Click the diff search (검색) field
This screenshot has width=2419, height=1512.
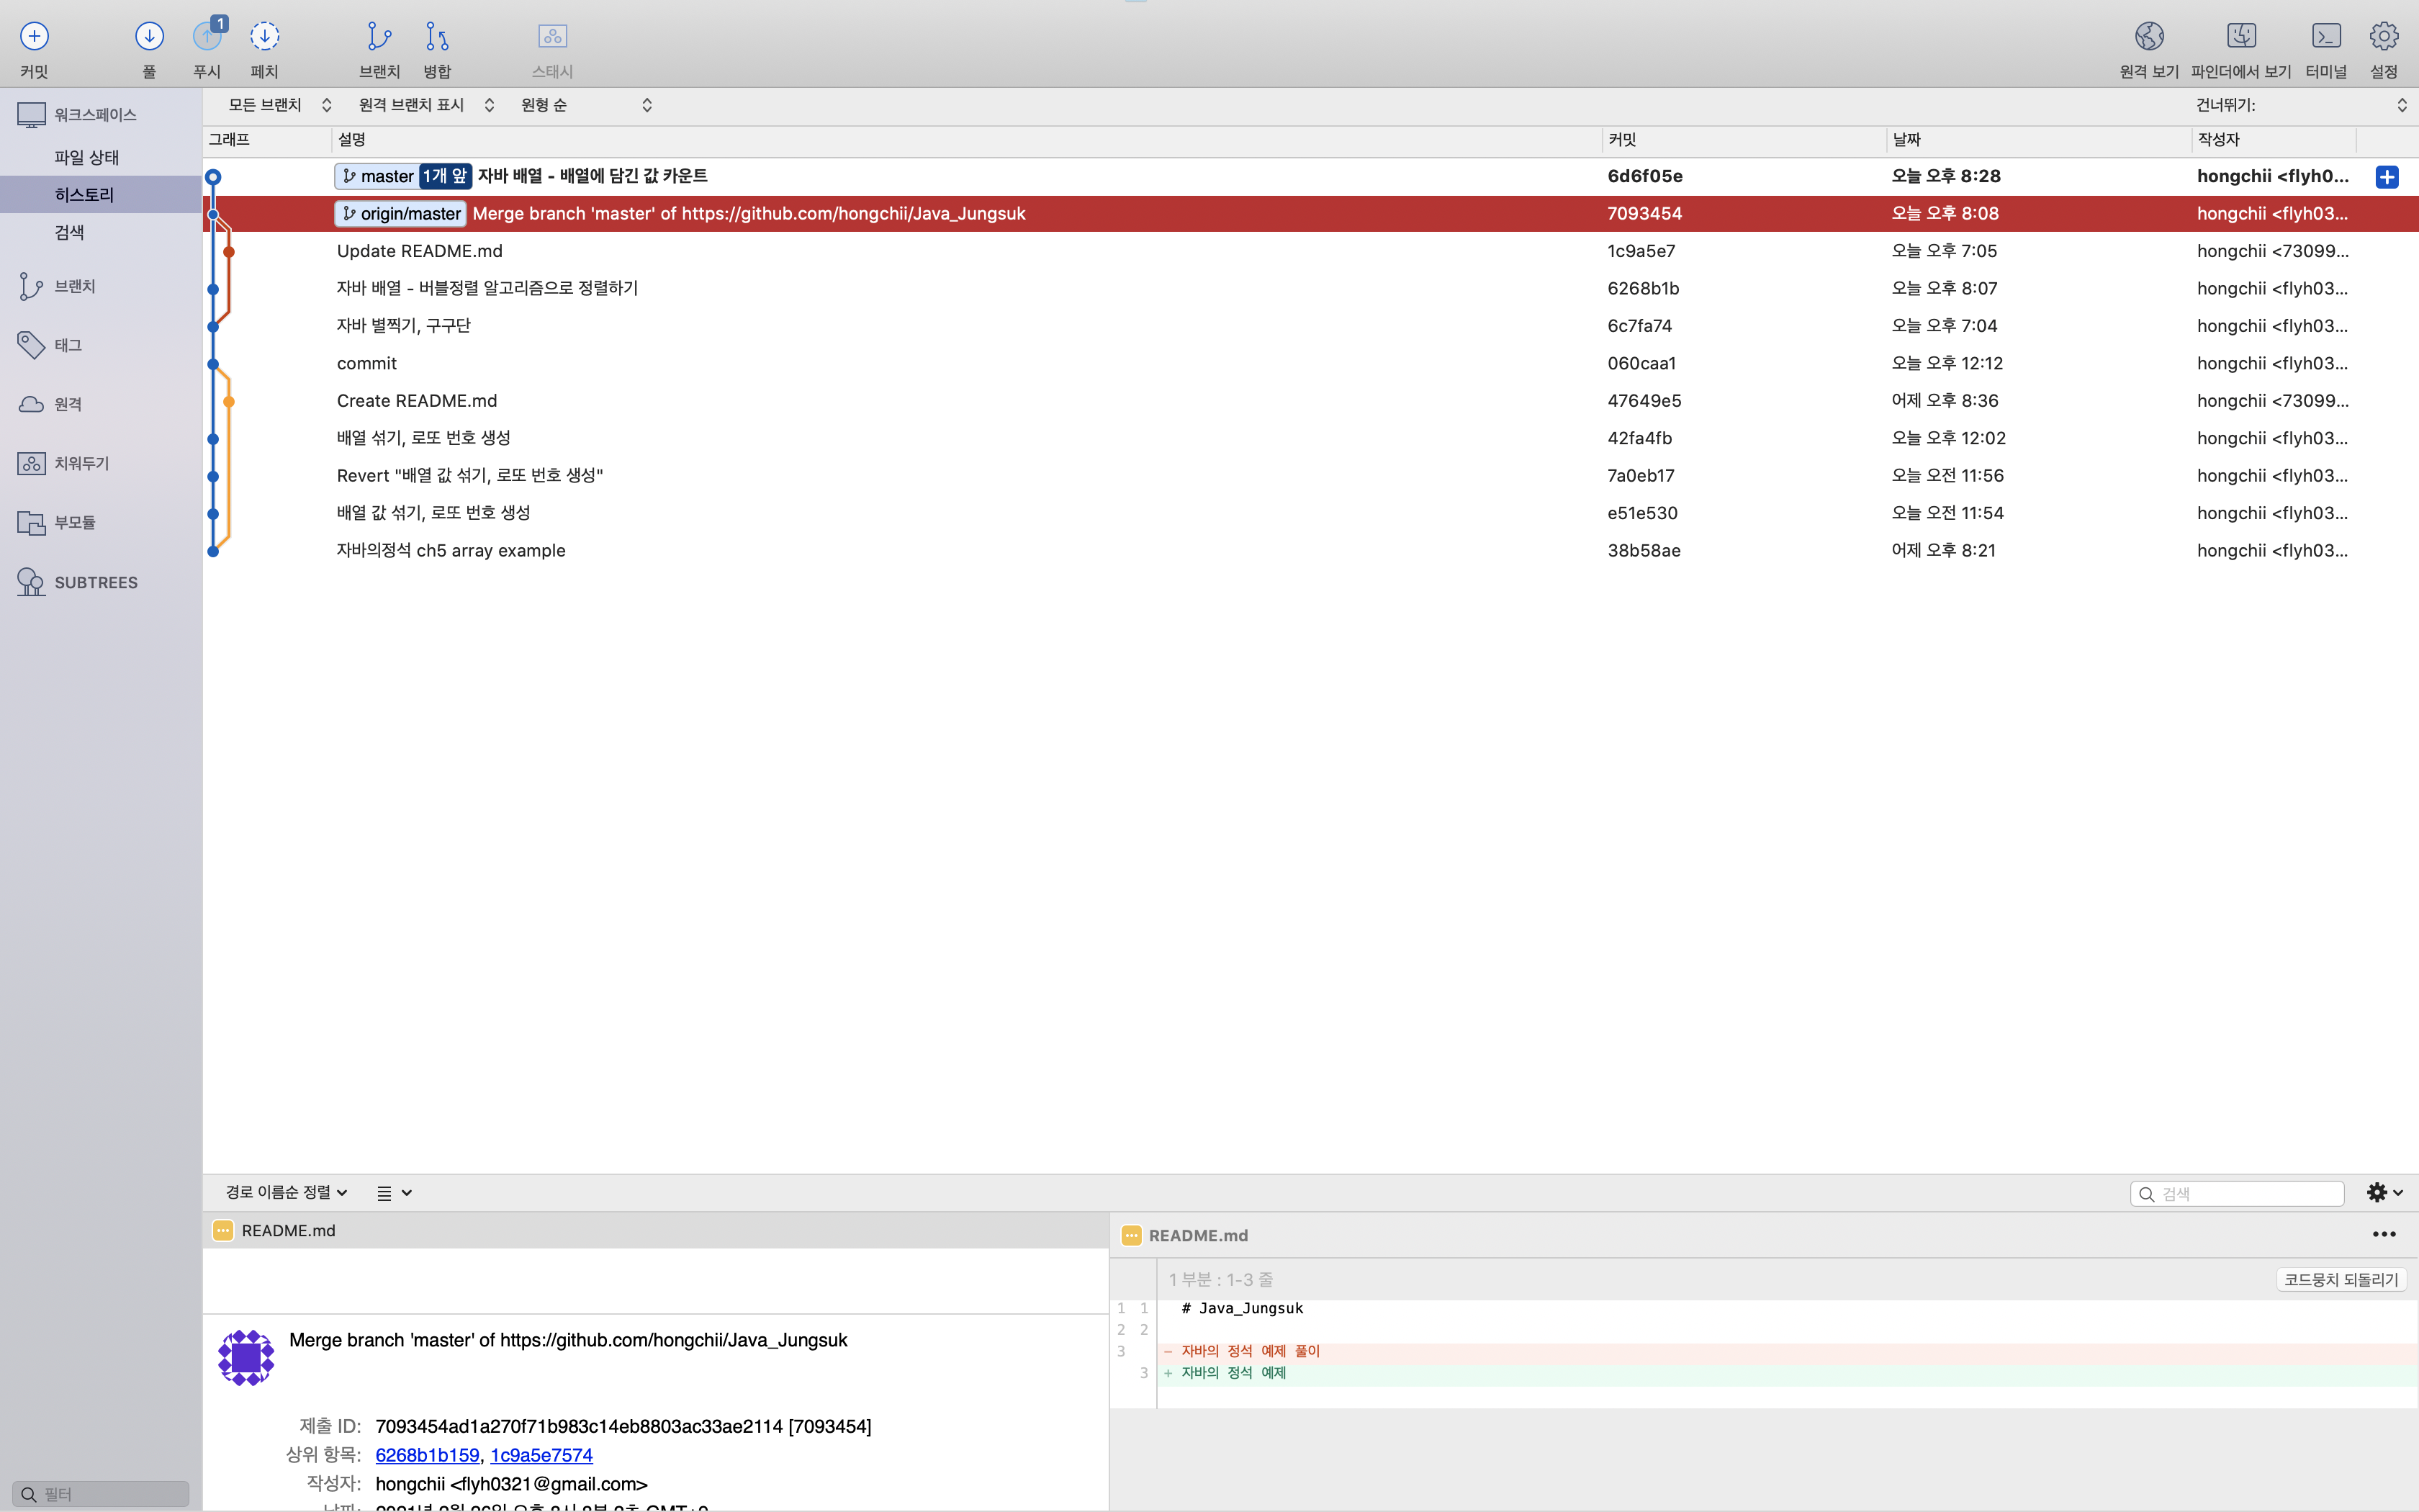click(2237, 1194)
